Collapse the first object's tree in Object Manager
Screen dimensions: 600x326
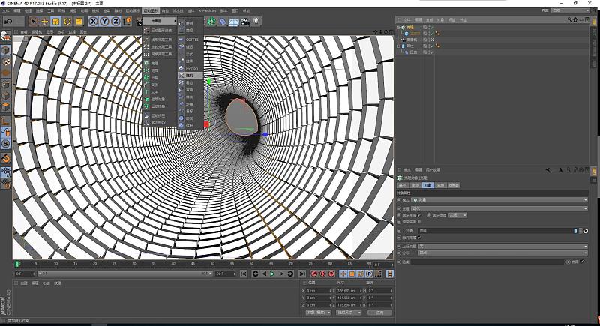pyautogui.click(x=398, y=28)
